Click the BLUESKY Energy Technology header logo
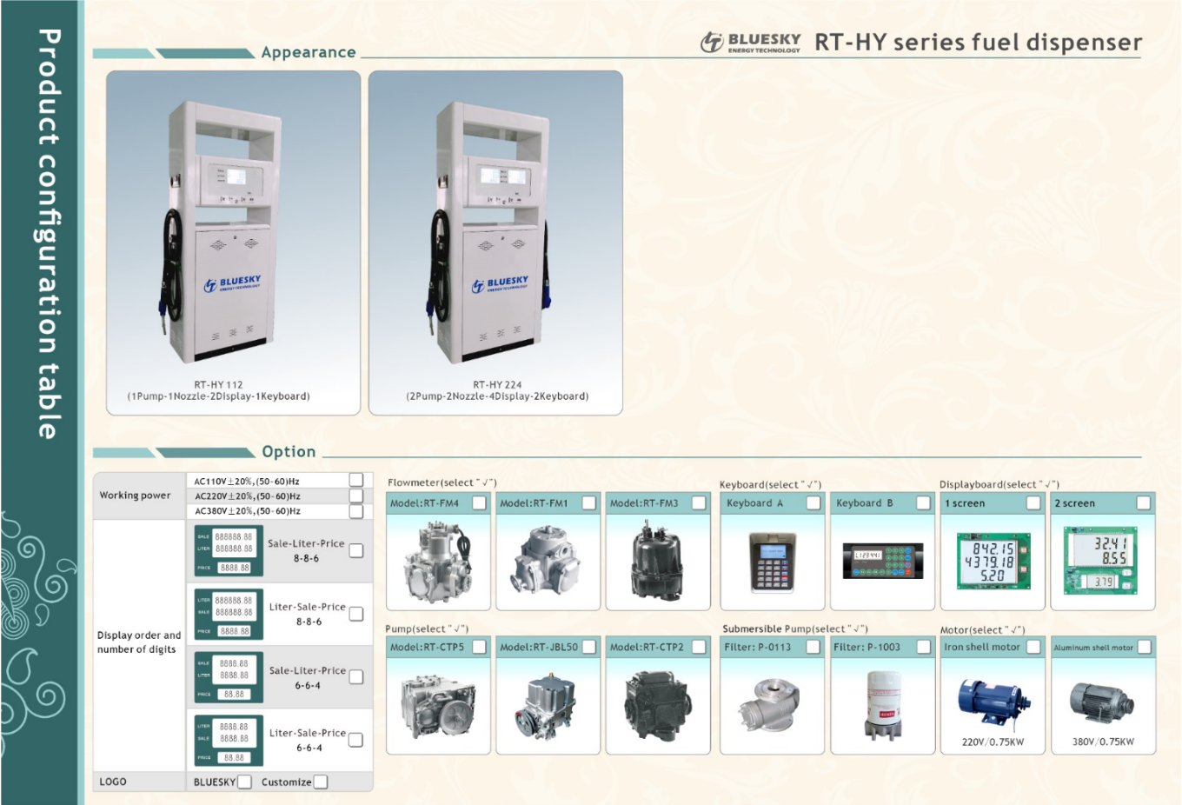Viewport: 1182px width, 805px height. (x=751, y=42)
